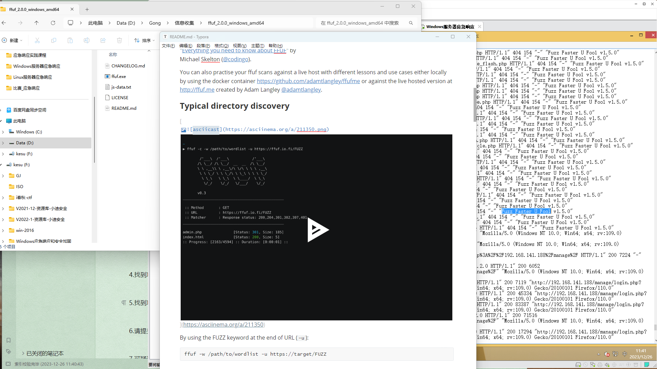The image size is (657, 369).
Task: Refresh the Explorer folder view
Action: coord(53,23)
